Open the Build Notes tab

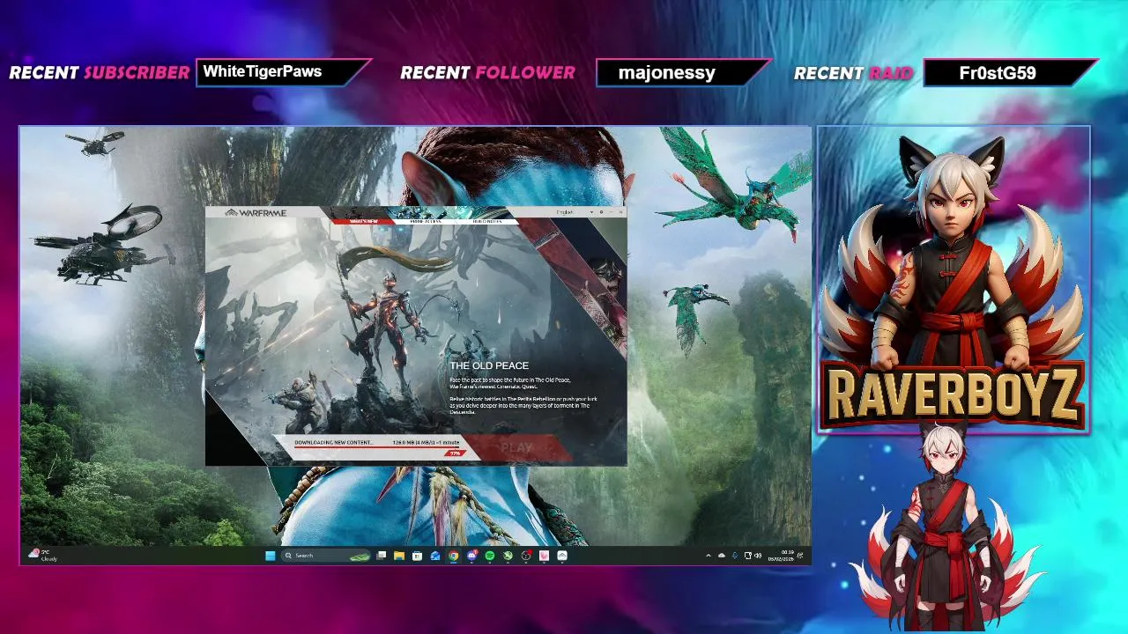point(487,221)
